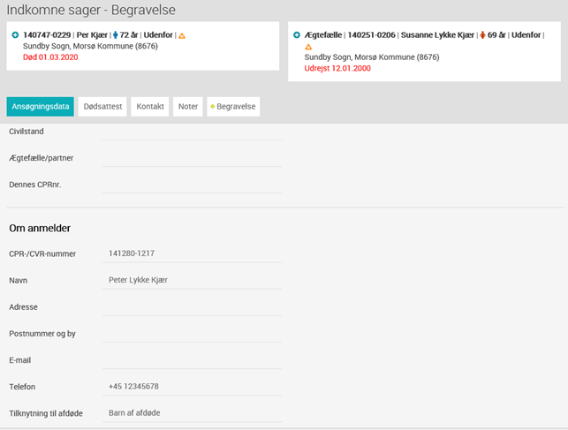Click red female icon beside 69 år
The width and height of the screenshot is (568, 430).
point(482,35)
